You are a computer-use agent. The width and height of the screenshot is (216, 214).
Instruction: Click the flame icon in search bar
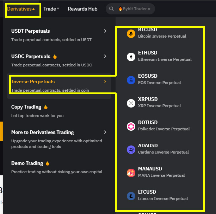pyautogui.click(x=120, y=9)
